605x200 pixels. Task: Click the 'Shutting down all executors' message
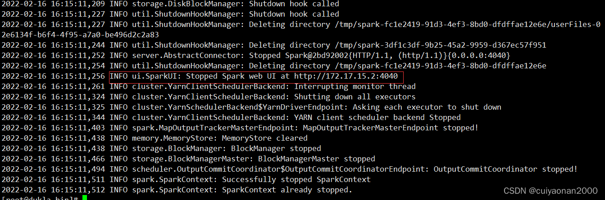(x=355, y=97)
